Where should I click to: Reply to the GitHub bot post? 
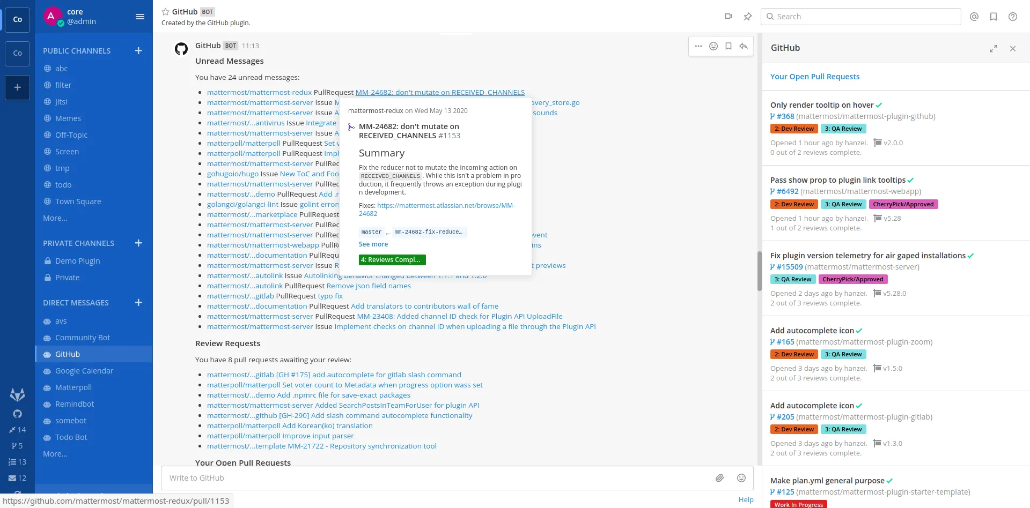click(744, 46)
